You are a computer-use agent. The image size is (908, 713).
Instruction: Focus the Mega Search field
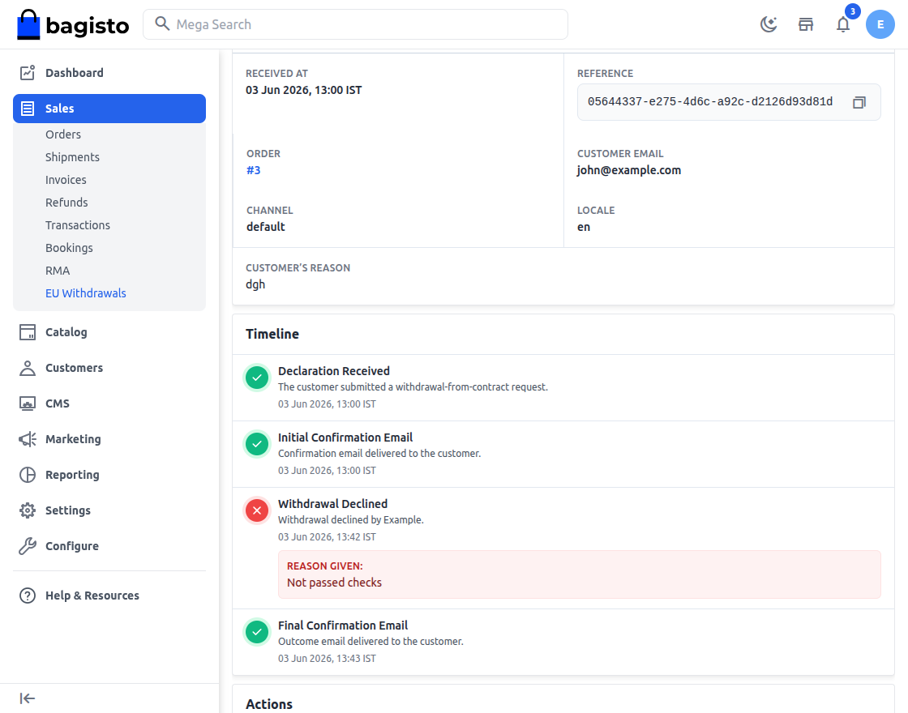[355, 24]
